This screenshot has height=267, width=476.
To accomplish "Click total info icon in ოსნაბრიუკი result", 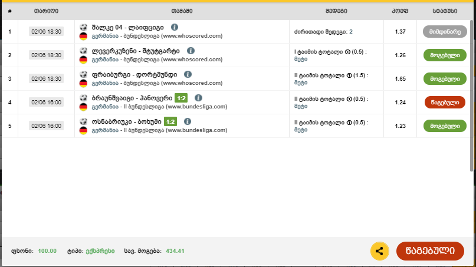I will 349,123.
